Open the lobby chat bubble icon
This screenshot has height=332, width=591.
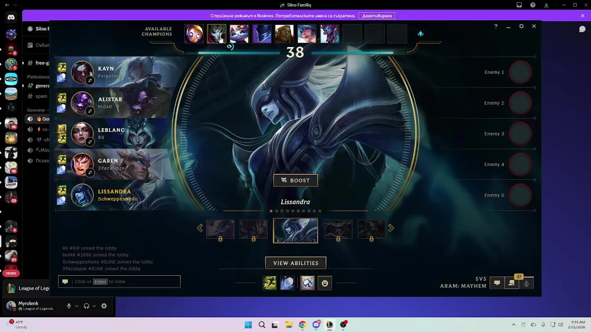coord(497,283)
